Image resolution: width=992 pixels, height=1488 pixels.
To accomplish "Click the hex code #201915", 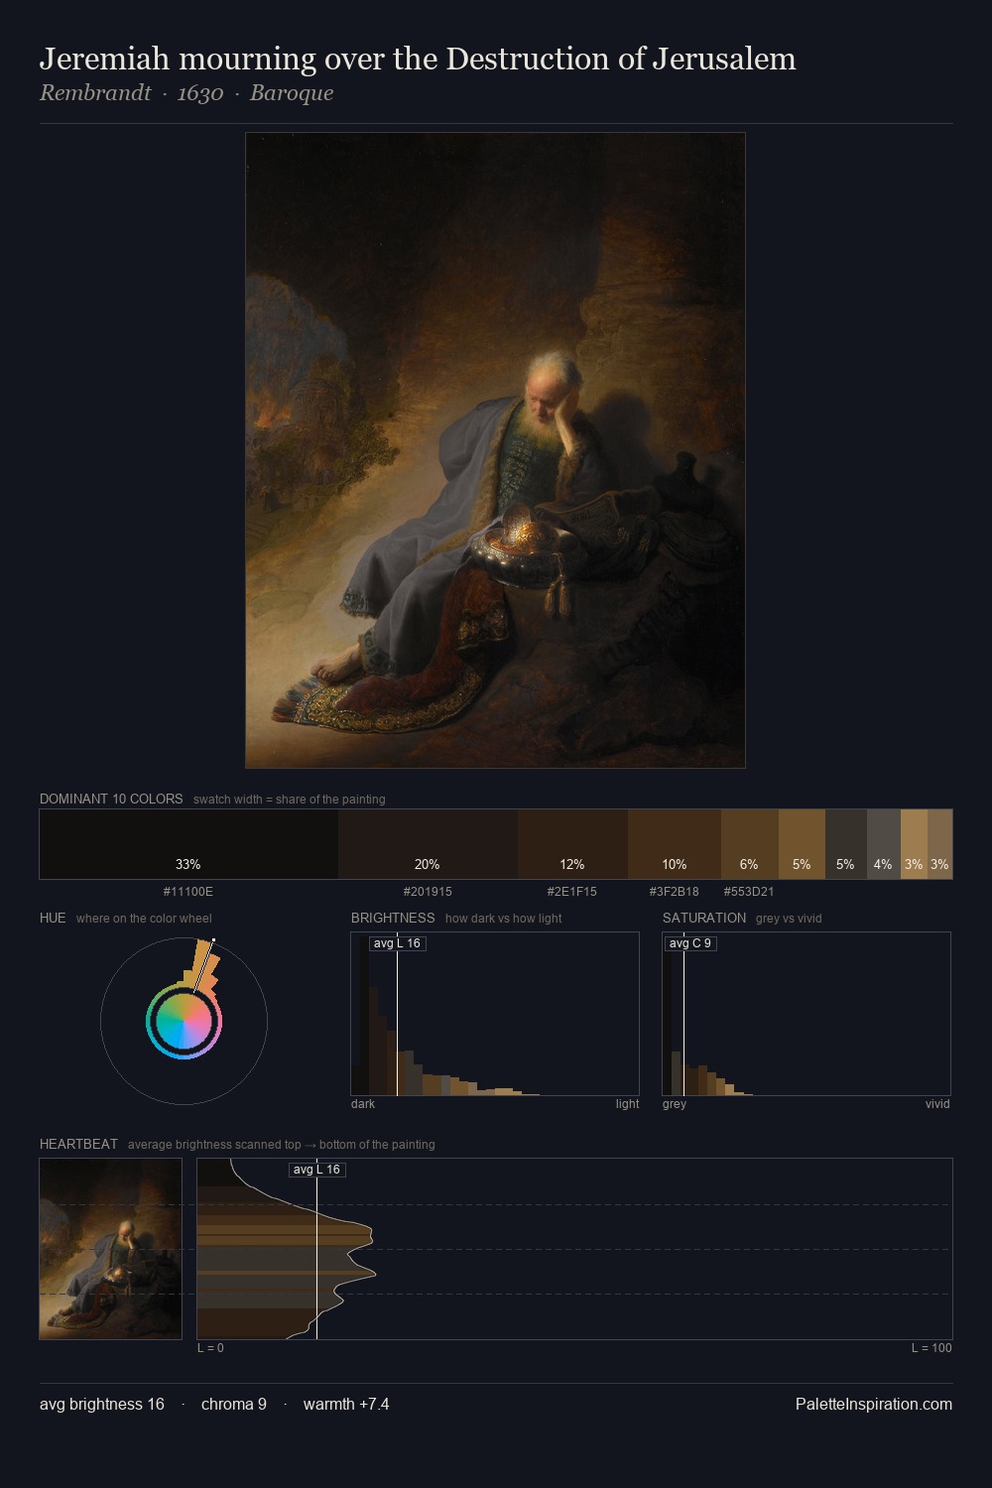I will pyautogui.click(x=428, y=892).
